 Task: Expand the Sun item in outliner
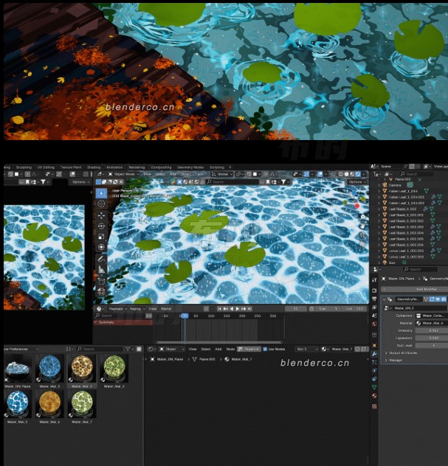pos(379,262)
